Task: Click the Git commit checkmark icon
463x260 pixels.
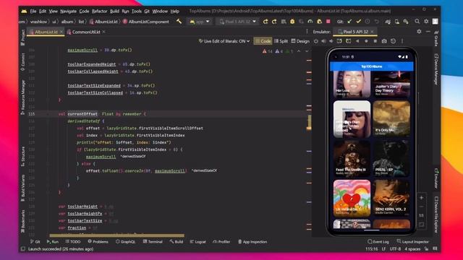Action: click(x=359, y=22)
